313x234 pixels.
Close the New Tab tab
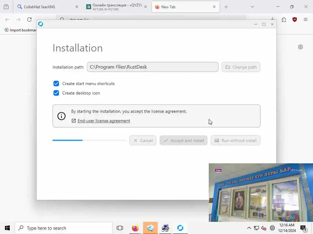coord(214,7)
